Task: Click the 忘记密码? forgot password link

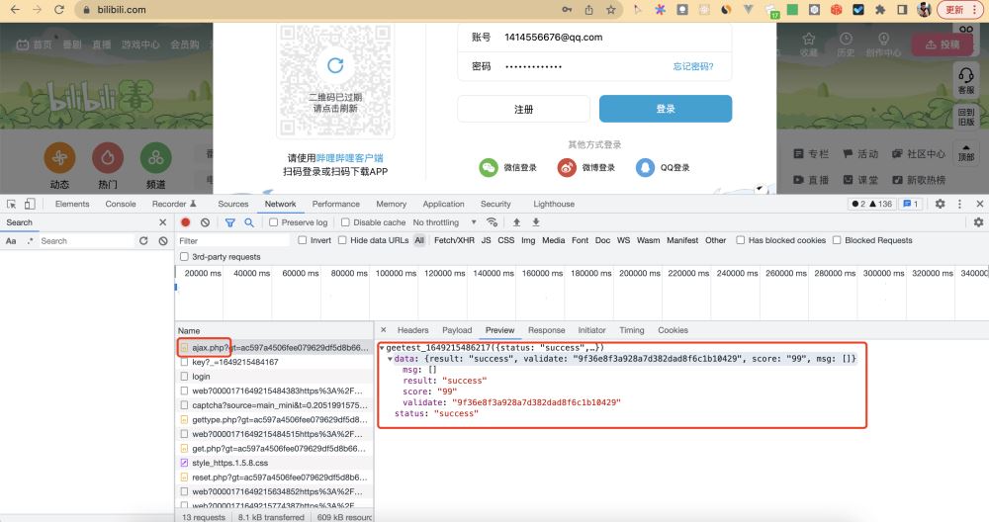Action: pos(692,67)
